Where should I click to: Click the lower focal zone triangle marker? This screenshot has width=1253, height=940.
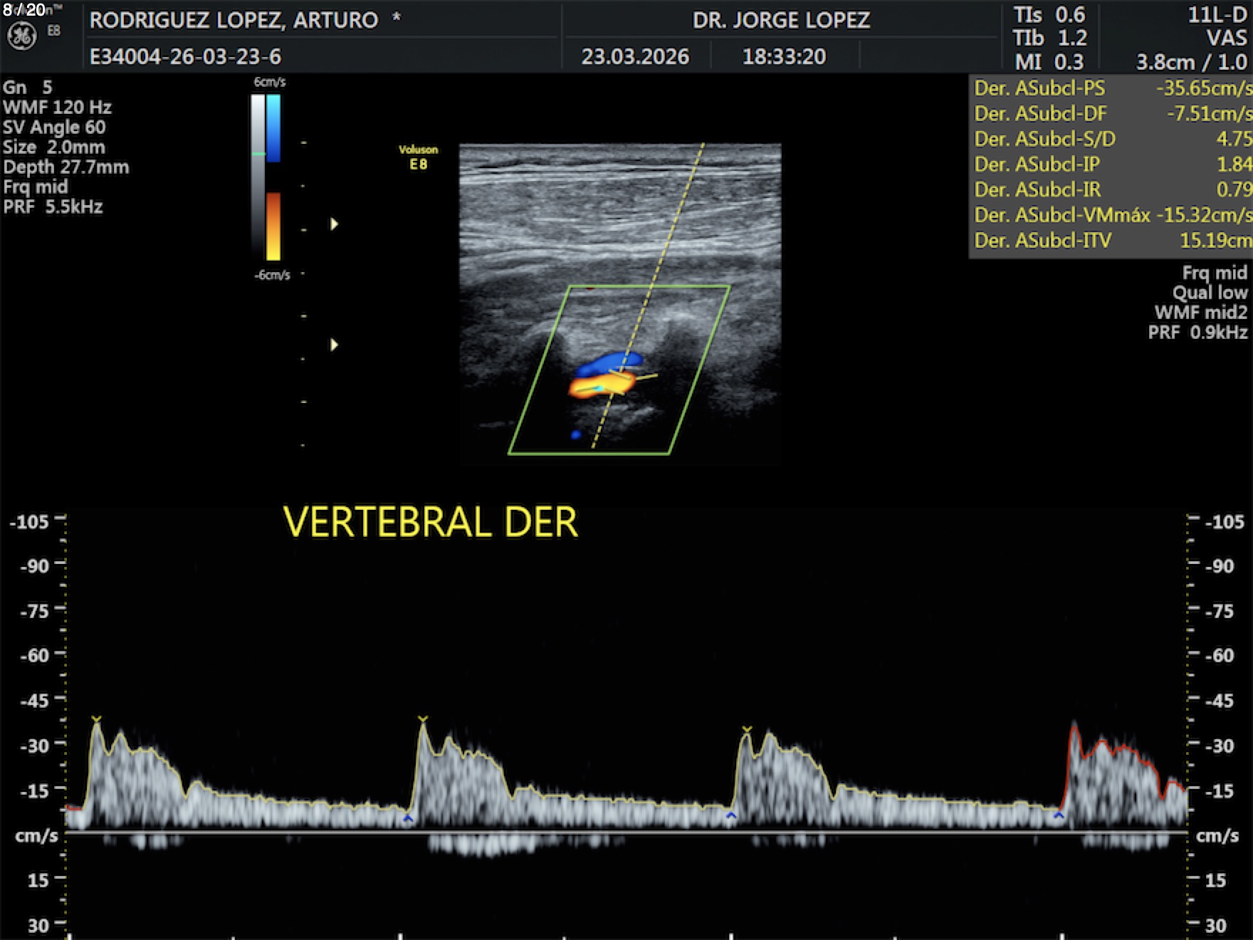coord(334,345)
